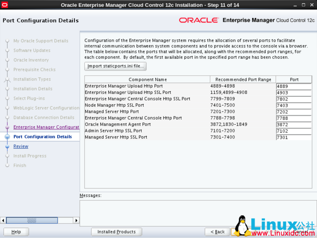Viewport: 317px width, 238px height.
Task: Click the My Oracle Support Details step
Action: pos(41,41)
